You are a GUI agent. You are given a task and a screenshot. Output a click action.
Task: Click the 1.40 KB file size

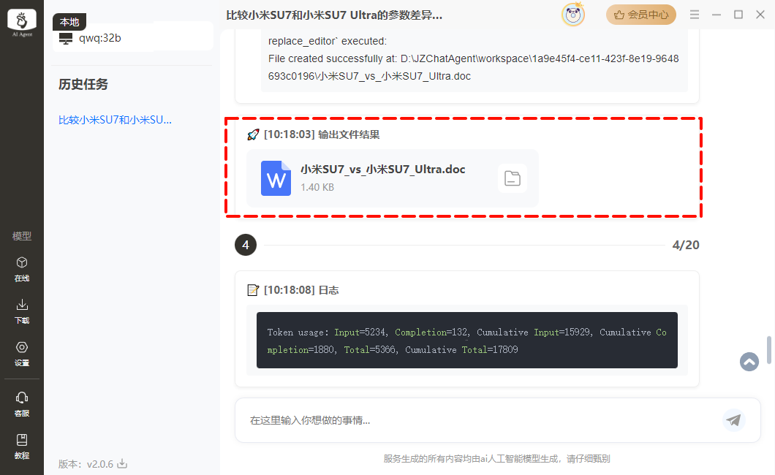point(317,187)
